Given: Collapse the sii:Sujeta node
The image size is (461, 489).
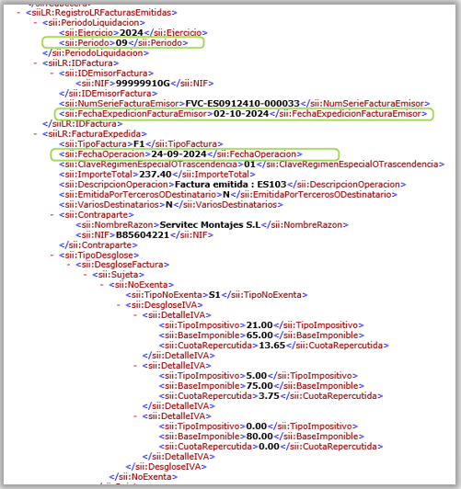Looking at the screenshot, I should tap(85, 275).
